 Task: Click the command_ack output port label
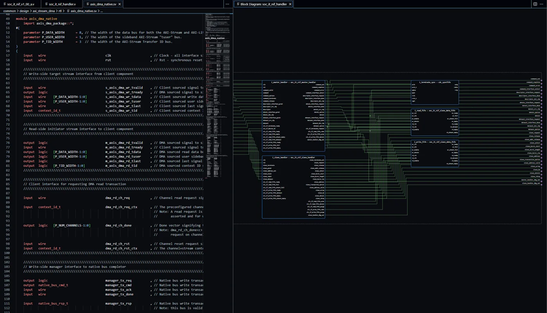pyautogui.click(x=535, y=79)
